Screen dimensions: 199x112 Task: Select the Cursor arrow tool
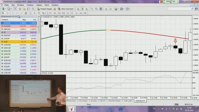coord(3,13)
